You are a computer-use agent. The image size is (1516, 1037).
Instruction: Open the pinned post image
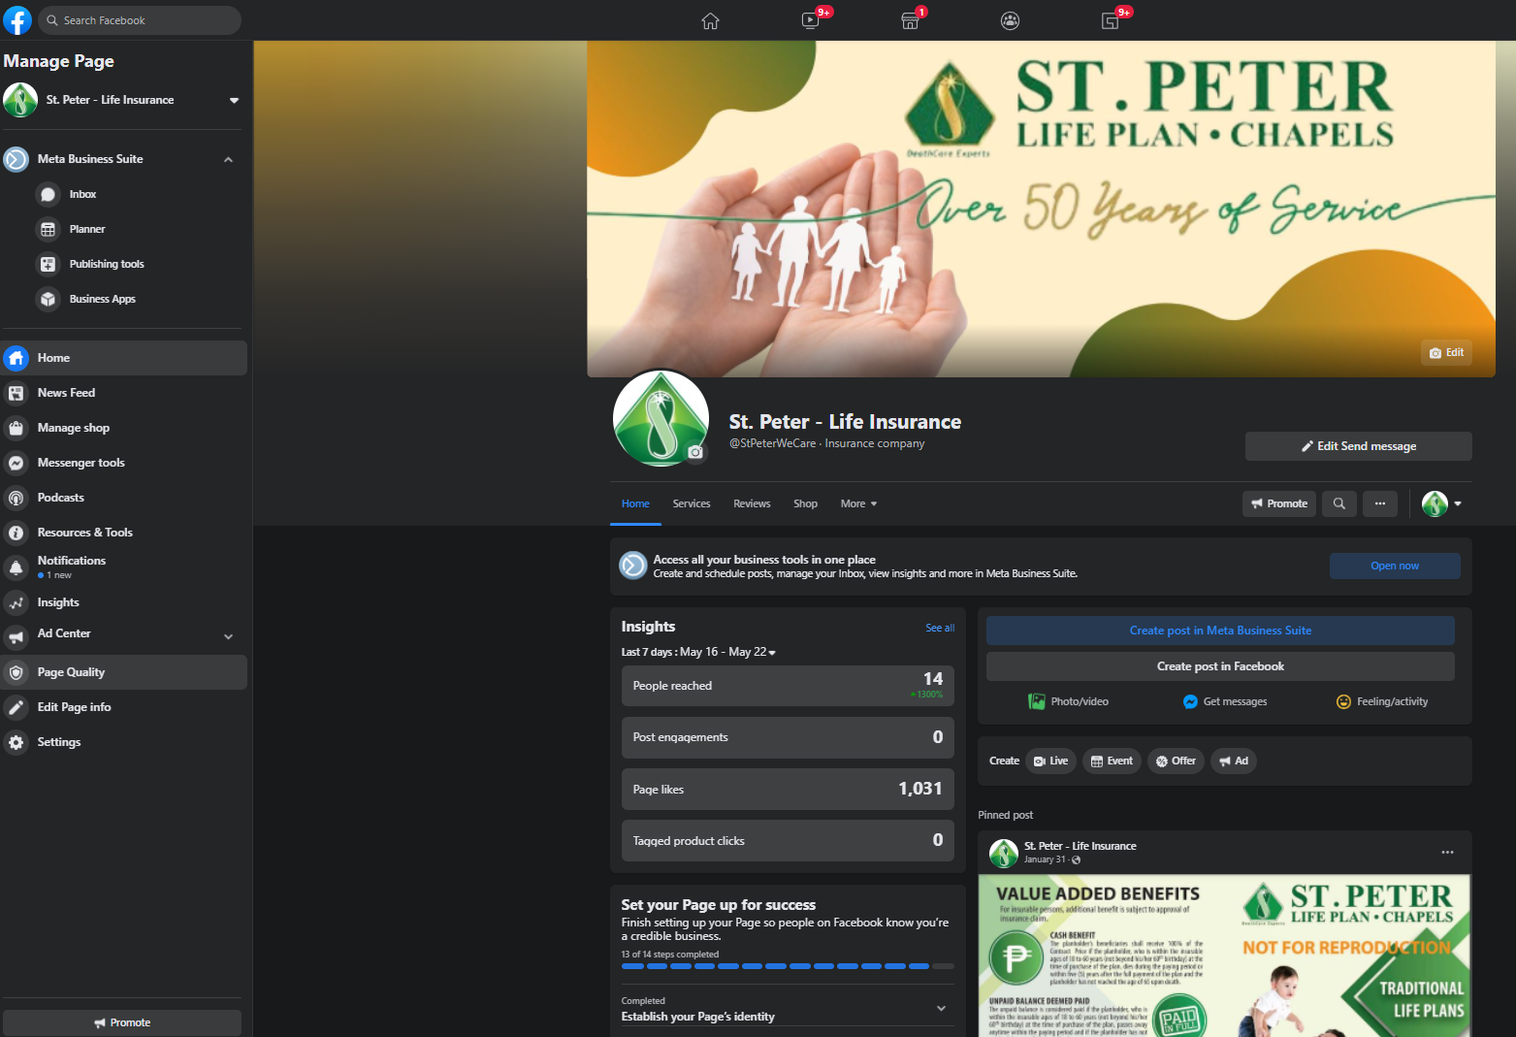pyautogui.click(x=1225, y=956)
